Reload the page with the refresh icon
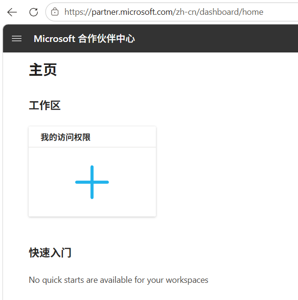This screenshot has height=300, width=298. click(33, 12)
